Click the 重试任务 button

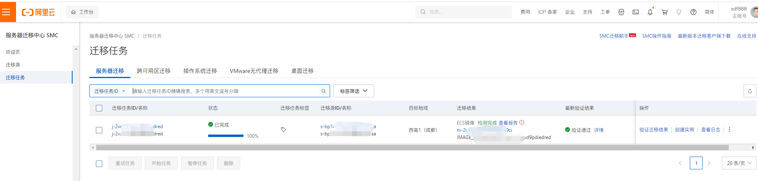(125, 163)
